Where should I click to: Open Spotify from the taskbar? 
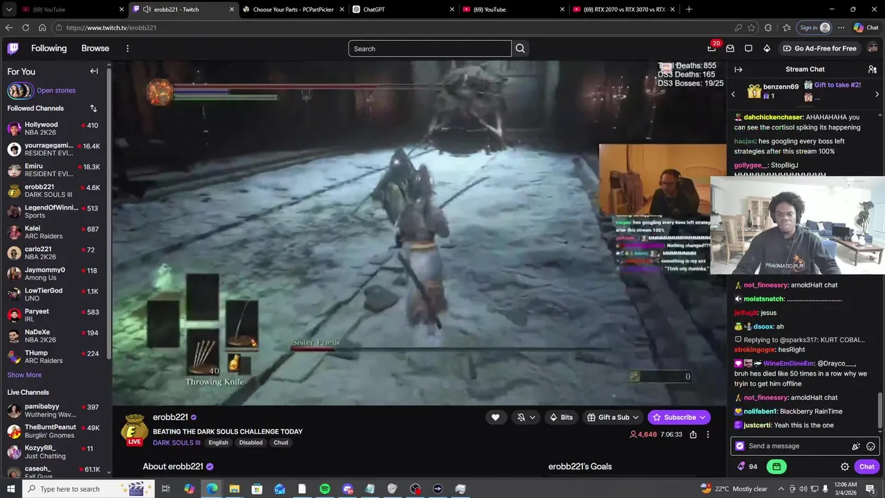point(325,489)
